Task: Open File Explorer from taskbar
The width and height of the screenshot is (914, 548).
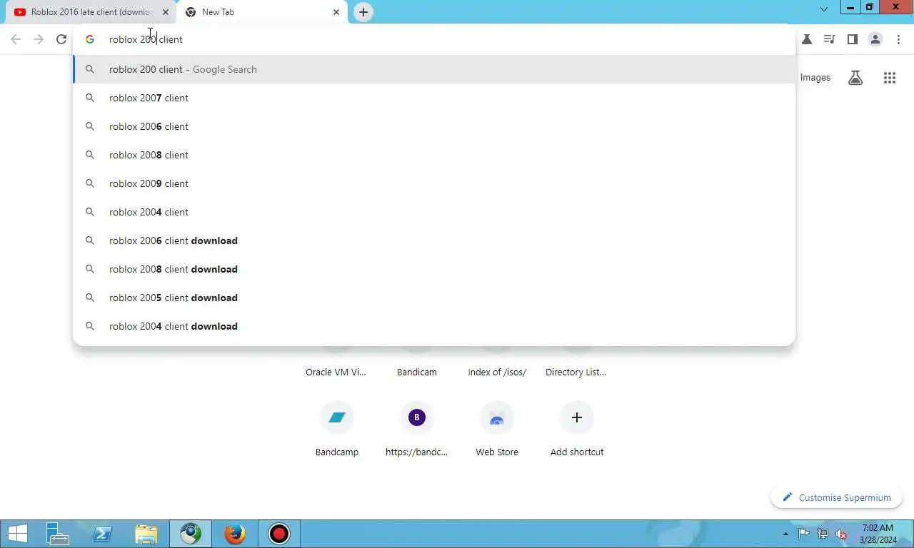Action: pyautogui.click(x=146, y=534)
